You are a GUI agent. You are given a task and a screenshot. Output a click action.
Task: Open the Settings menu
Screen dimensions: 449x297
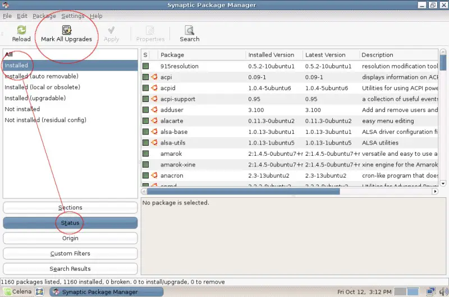(x=73, y=16)
